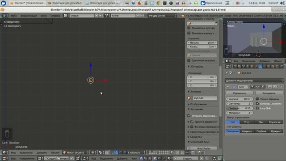The image size is (286, 161).
Task: Open the Добавить модификатор dropdown
Action: [254, 80]
